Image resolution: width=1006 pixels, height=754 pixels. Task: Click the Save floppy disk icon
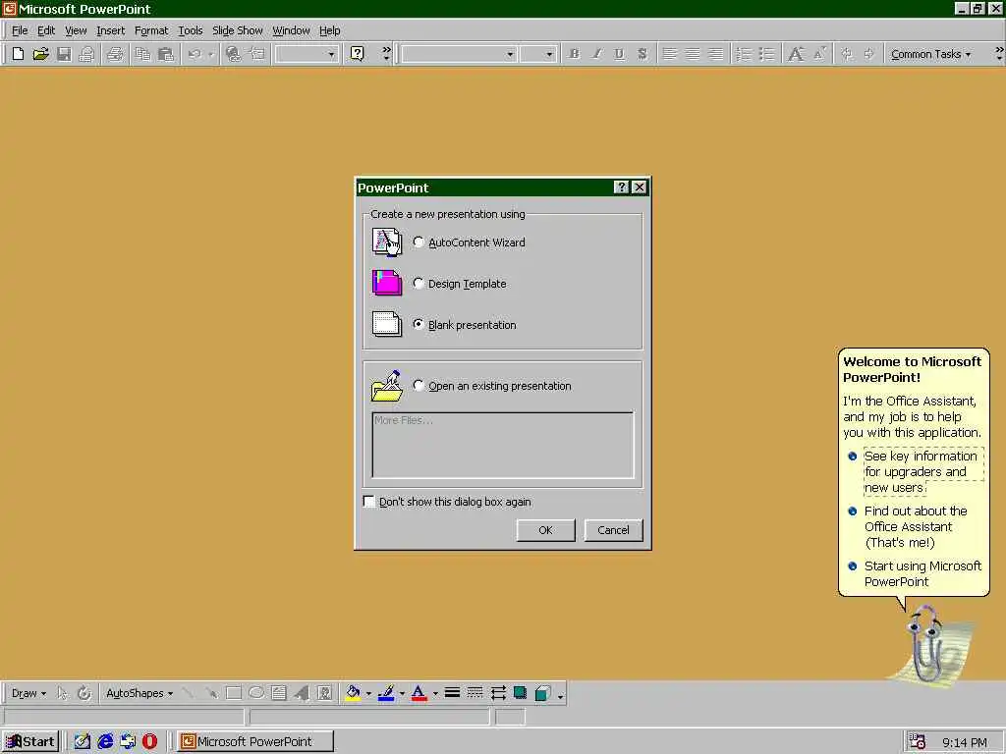pos(64,54)
